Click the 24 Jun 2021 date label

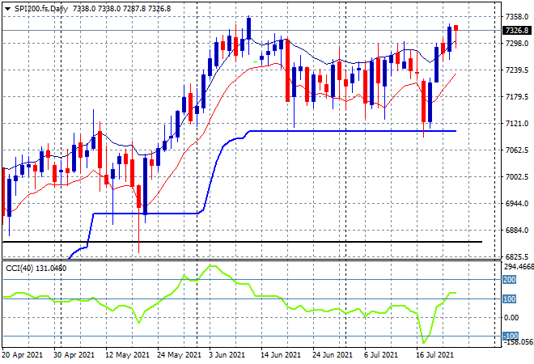pos(333,355)
